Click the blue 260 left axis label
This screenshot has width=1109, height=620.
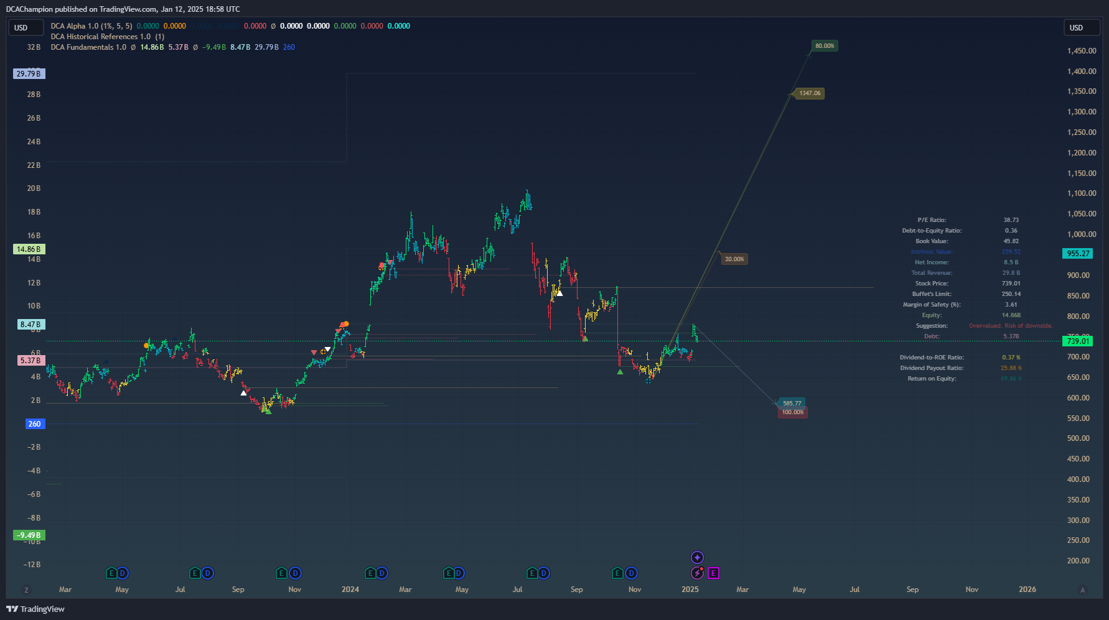click(x=35, y=424)
